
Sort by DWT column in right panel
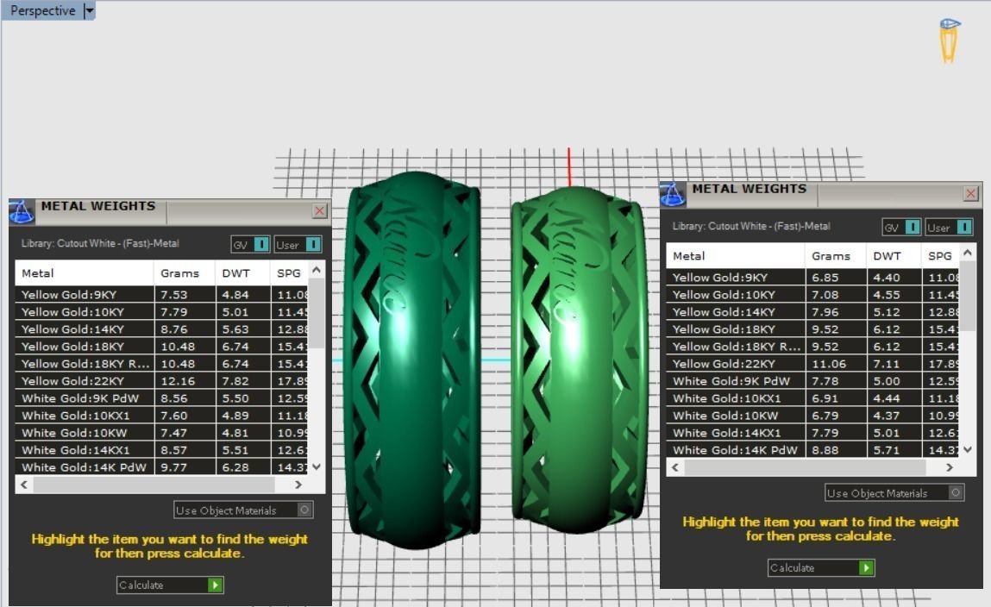point(894,256)
